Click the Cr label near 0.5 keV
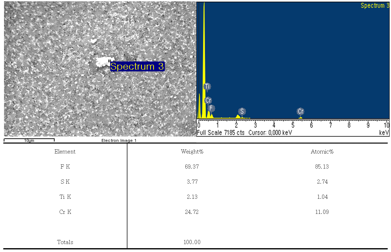The height and width of the screenshot is (252, 391). [208, 100]
